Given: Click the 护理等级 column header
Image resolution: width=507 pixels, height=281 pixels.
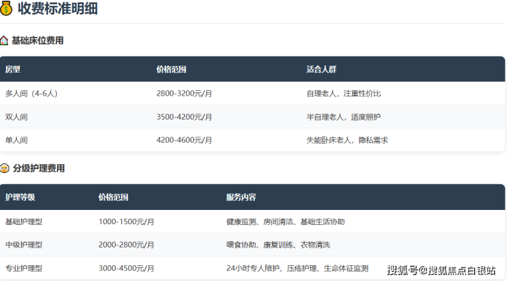Looking at the screenshot, I should pyautogui.click(x=20, y=198).
